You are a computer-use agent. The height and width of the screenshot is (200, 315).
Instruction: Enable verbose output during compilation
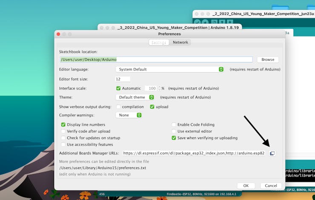(x=118, y=107)
